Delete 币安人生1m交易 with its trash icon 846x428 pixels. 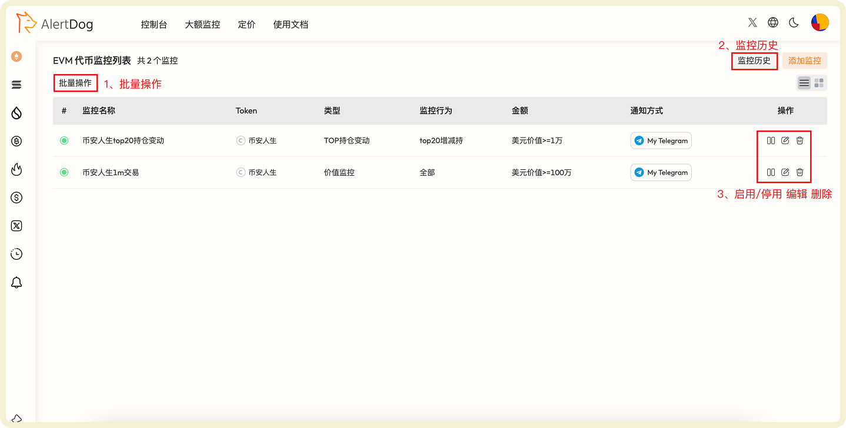click(x=800, y=172)
